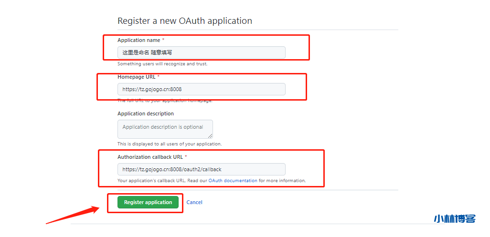Click the Application name input field
Image resolution: width=490 pixels, height=237 pixels.
pyautogui.click(x=201, y=52)
